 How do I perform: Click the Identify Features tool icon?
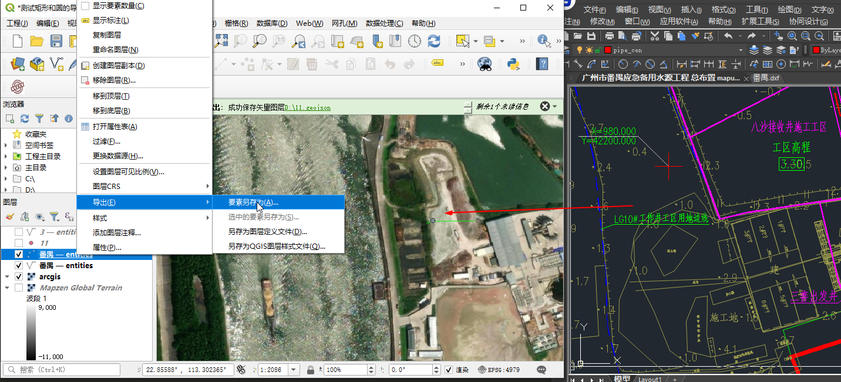tap(543, 41)
